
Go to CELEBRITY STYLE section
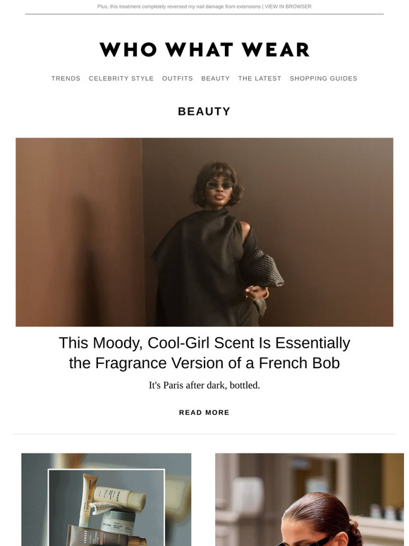coord(121,78)
